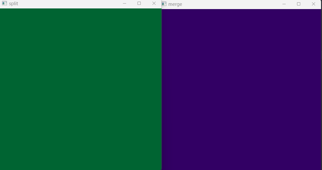Maximize the split window
The image size is (322, 170).
coord(139,3)
